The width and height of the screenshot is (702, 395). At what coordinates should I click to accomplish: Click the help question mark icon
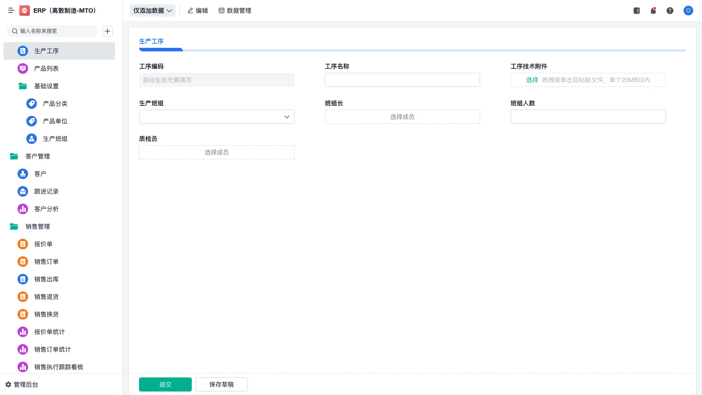(670, 11)
